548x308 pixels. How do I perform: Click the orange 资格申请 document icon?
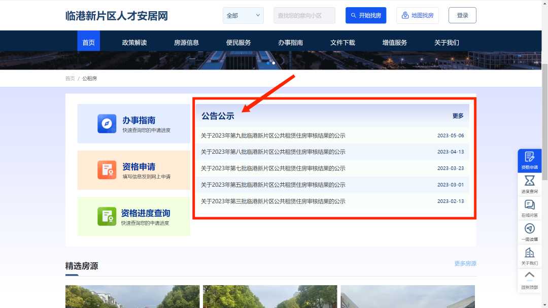tap(107, 170)
